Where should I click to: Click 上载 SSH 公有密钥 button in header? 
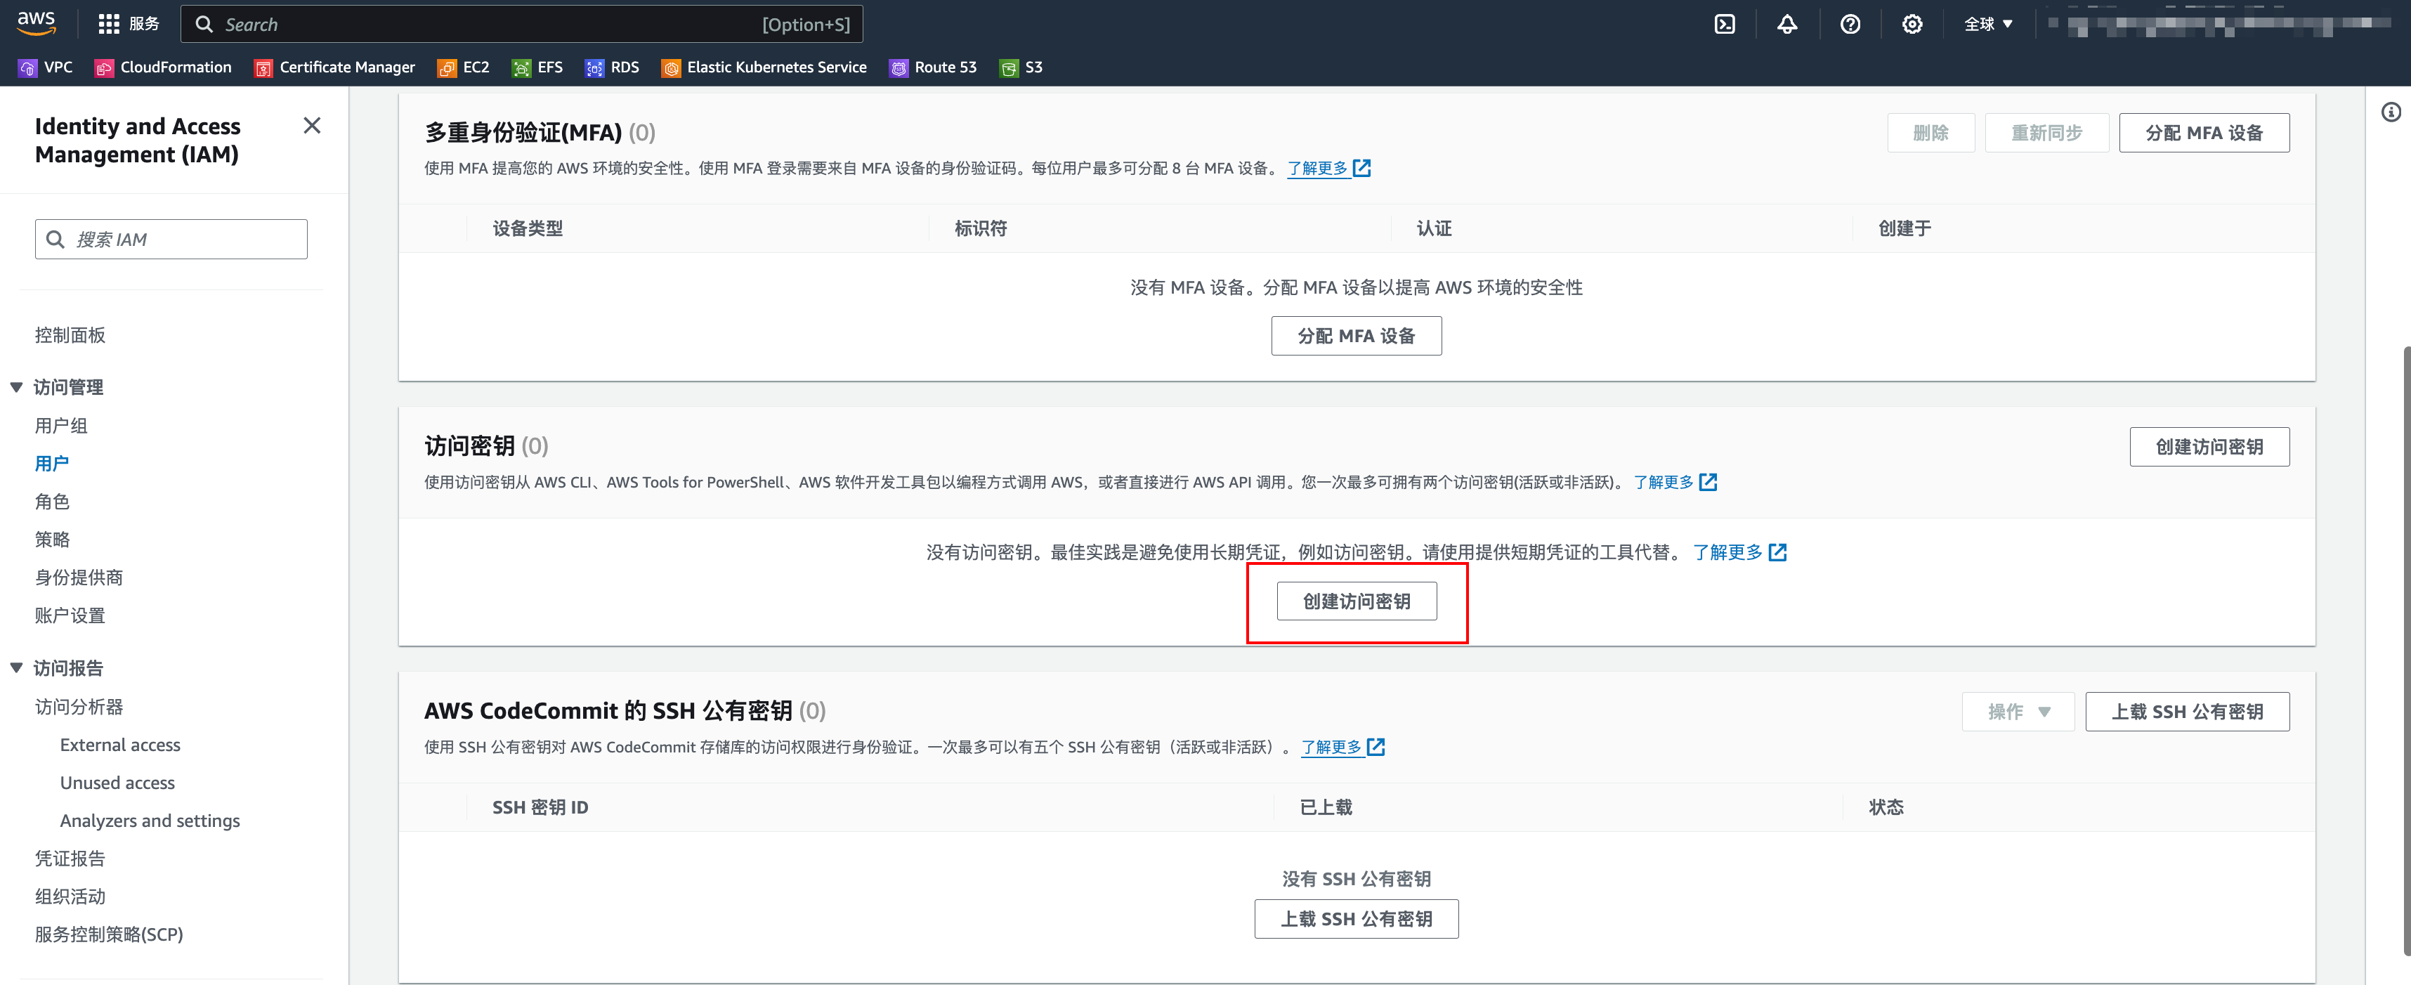(x=2186, y=712)
